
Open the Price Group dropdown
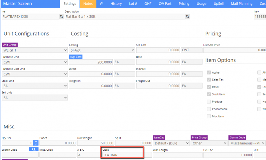208,143
